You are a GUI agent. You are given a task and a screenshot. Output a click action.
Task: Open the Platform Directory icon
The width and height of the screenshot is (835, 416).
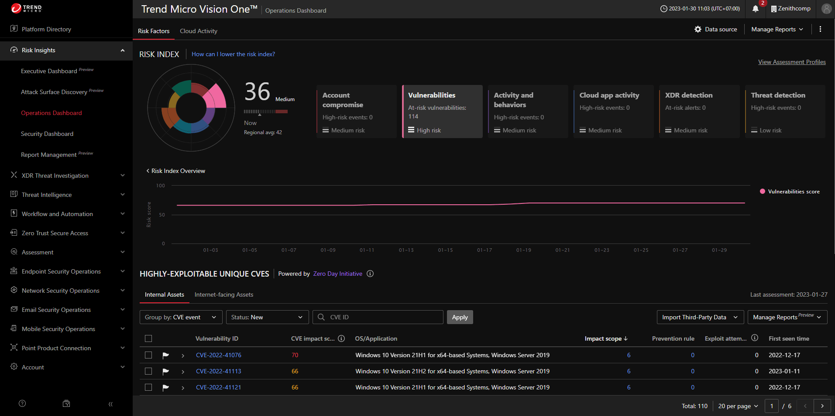tap(14, 29)
